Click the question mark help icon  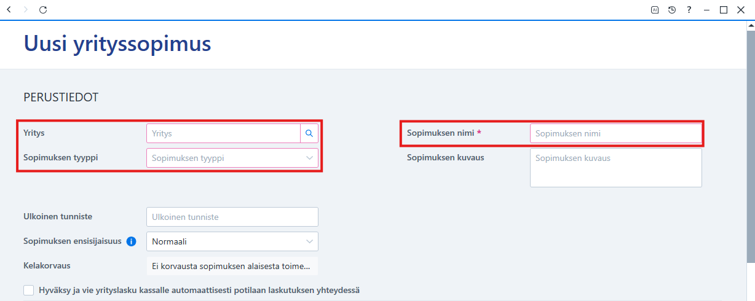pos(689,10)
